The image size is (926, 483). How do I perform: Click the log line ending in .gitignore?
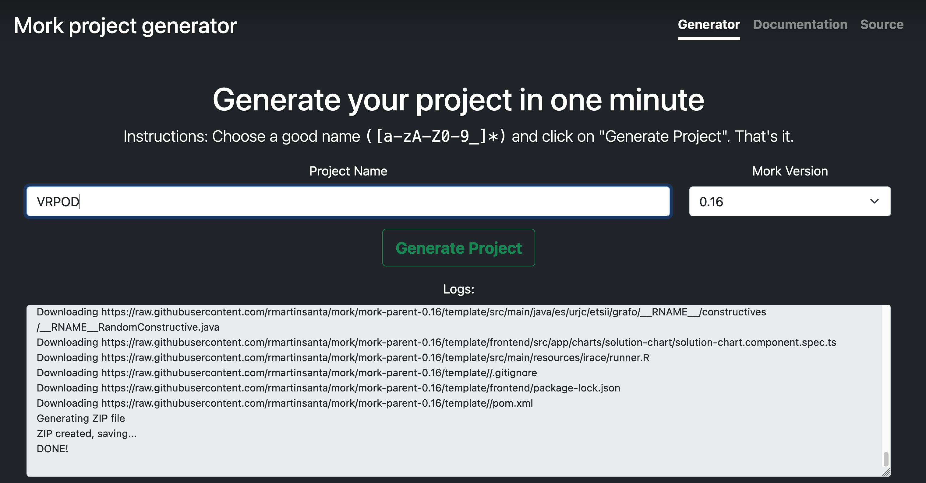click(x=287, y=373)
